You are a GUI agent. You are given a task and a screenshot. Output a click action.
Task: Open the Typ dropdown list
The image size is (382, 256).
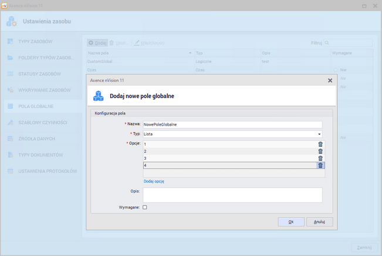click(319, 134)
